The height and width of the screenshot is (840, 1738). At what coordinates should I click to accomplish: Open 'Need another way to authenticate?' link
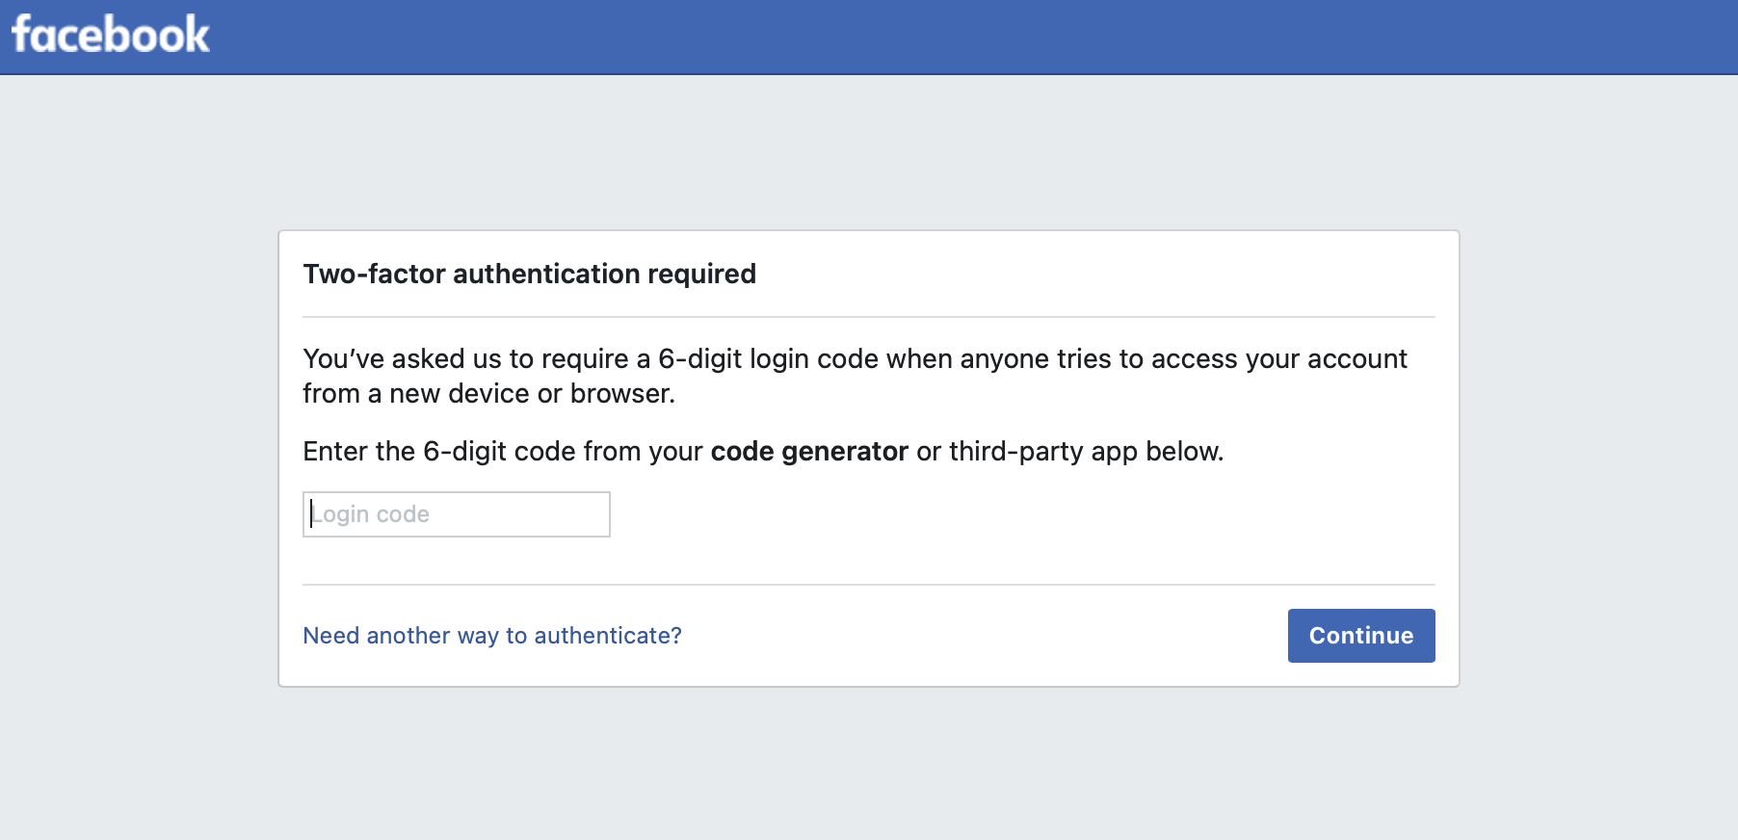point(491,635)
